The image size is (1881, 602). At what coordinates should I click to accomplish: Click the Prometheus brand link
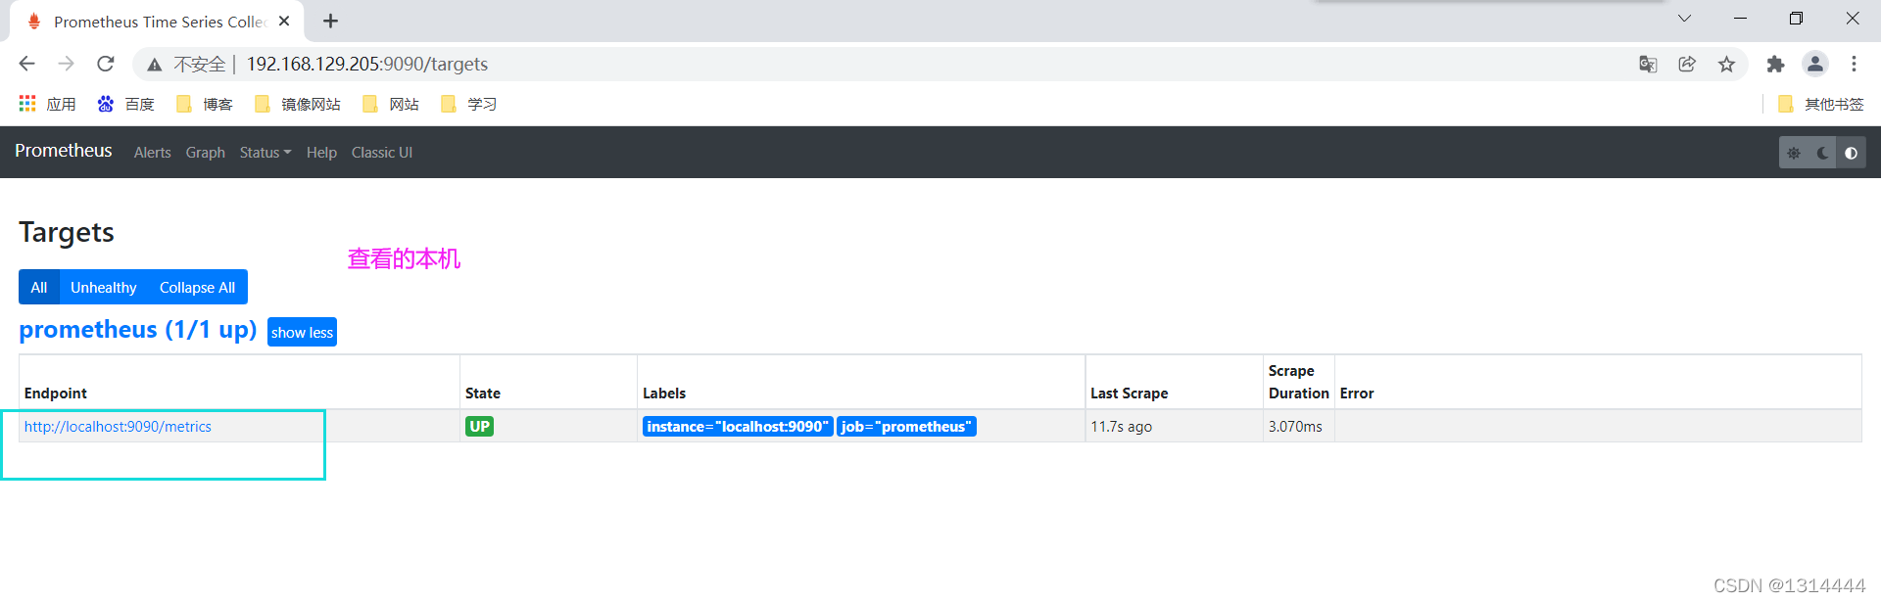click(x=64, y=151)
